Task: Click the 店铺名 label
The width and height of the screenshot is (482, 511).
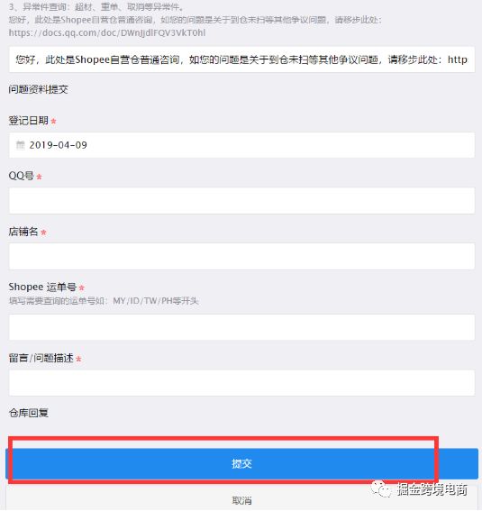Action: pos(23,232)
